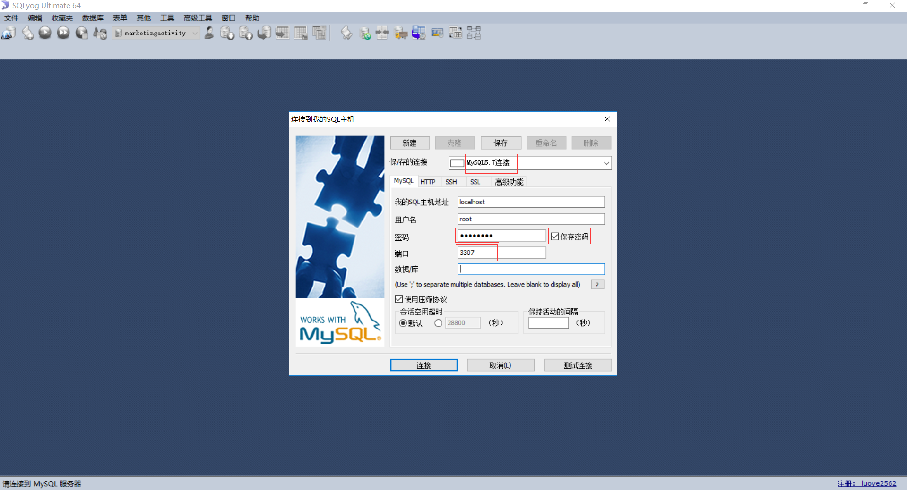Click the 测试连接 button
Screen dimensions: 907x490
pyautogui.click(x=578, y=365)
